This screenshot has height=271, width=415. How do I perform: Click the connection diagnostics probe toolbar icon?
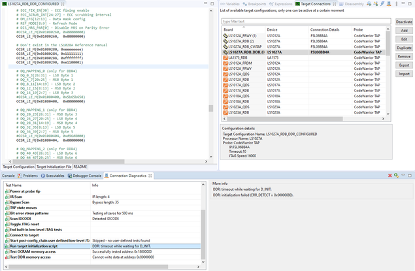coord(389,4)
